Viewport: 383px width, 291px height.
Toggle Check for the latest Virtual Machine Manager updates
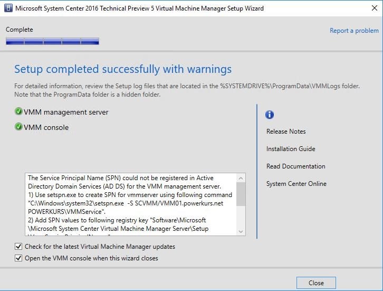pos(18,246)
